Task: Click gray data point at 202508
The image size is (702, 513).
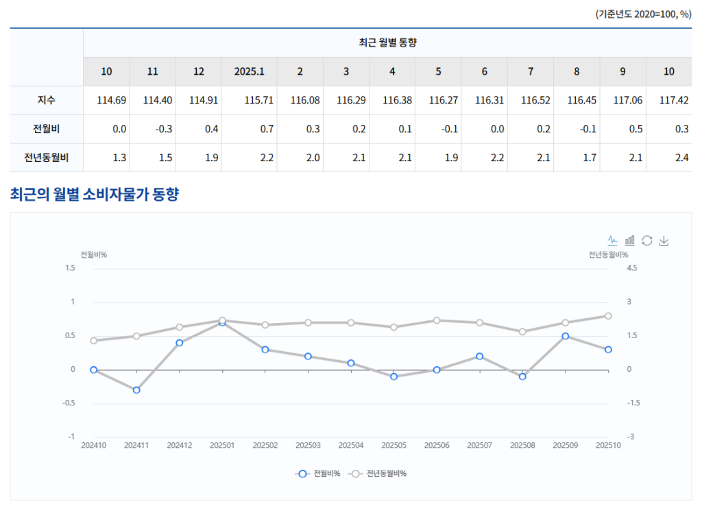Action: [522, 332]
